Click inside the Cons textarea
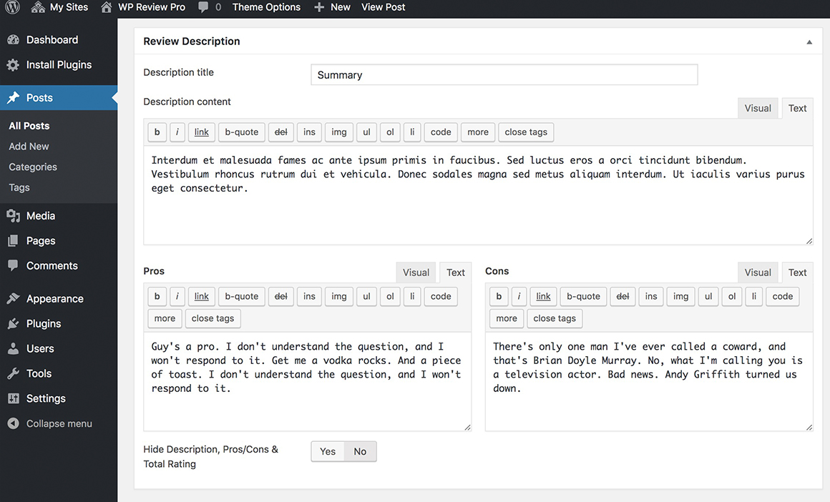 649,381
